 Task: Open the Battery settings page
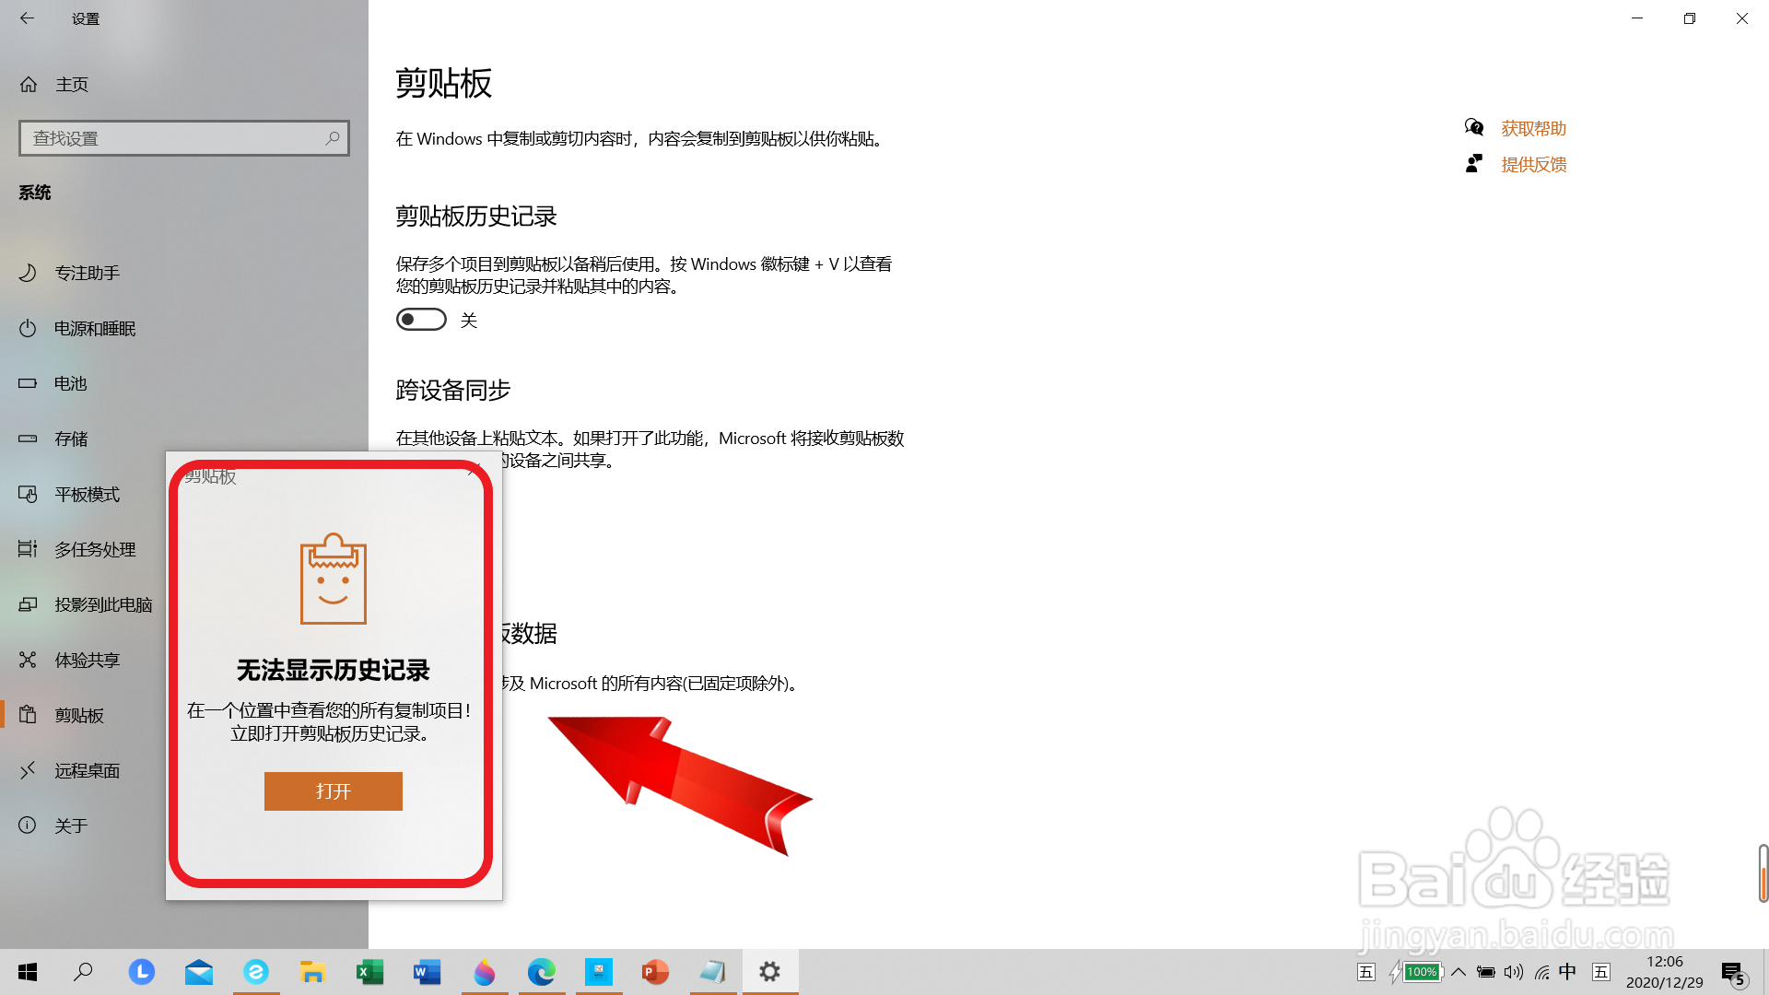click(70, 384)
